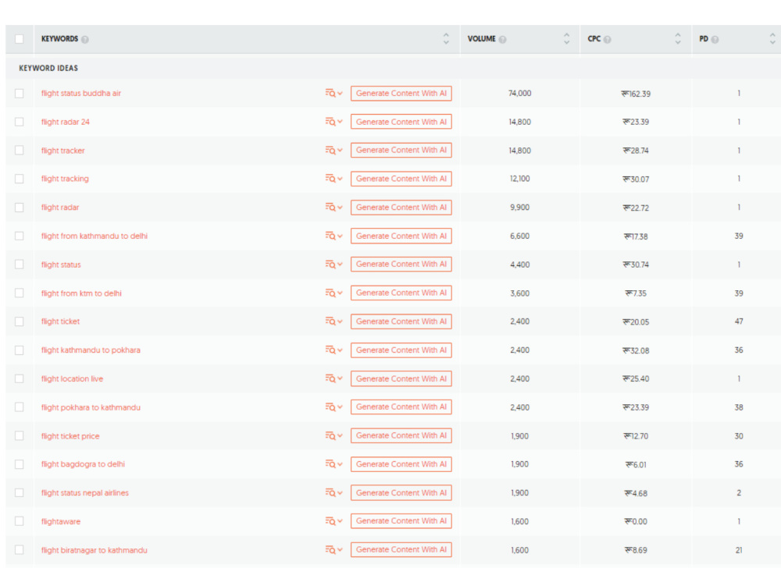The image size is (781, 586).
Task: Open search icon for 'flight ticket price'
Action: (333, 435)
